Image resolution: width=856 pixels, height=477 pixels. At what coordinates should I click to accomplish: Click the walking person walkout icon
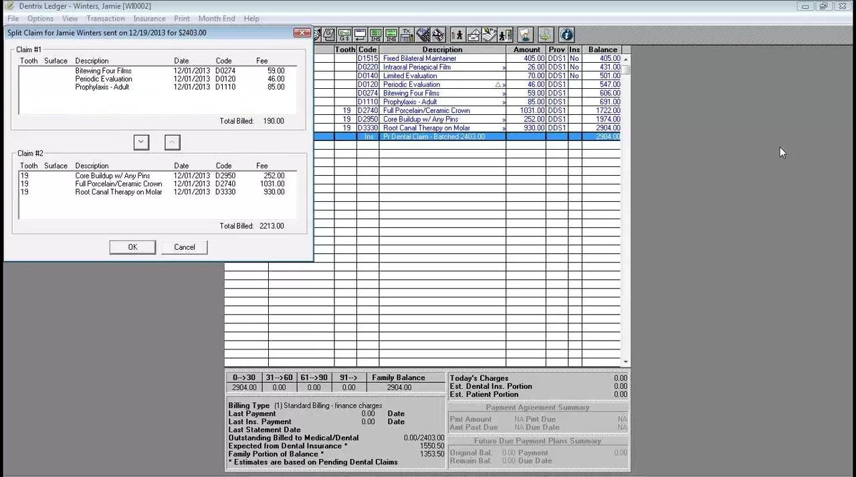458,35
